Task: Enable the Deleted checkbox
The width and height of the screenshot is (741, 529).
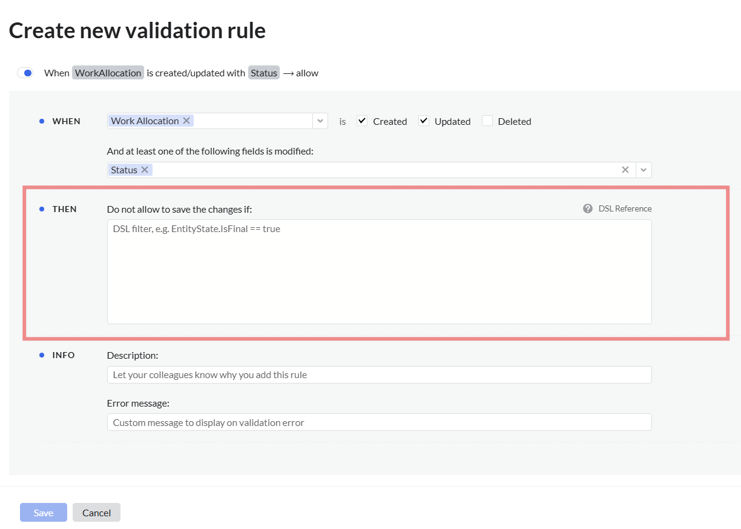Action: (487, 121)
